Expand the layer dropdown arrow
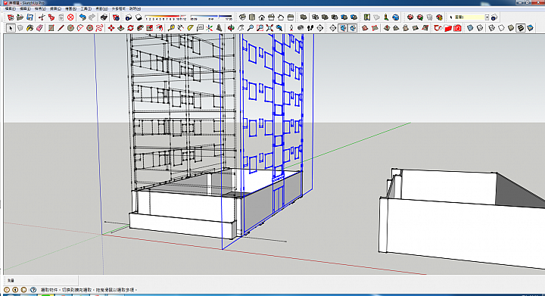The height and width of the screenshot is (296, 545). [487, 17]
